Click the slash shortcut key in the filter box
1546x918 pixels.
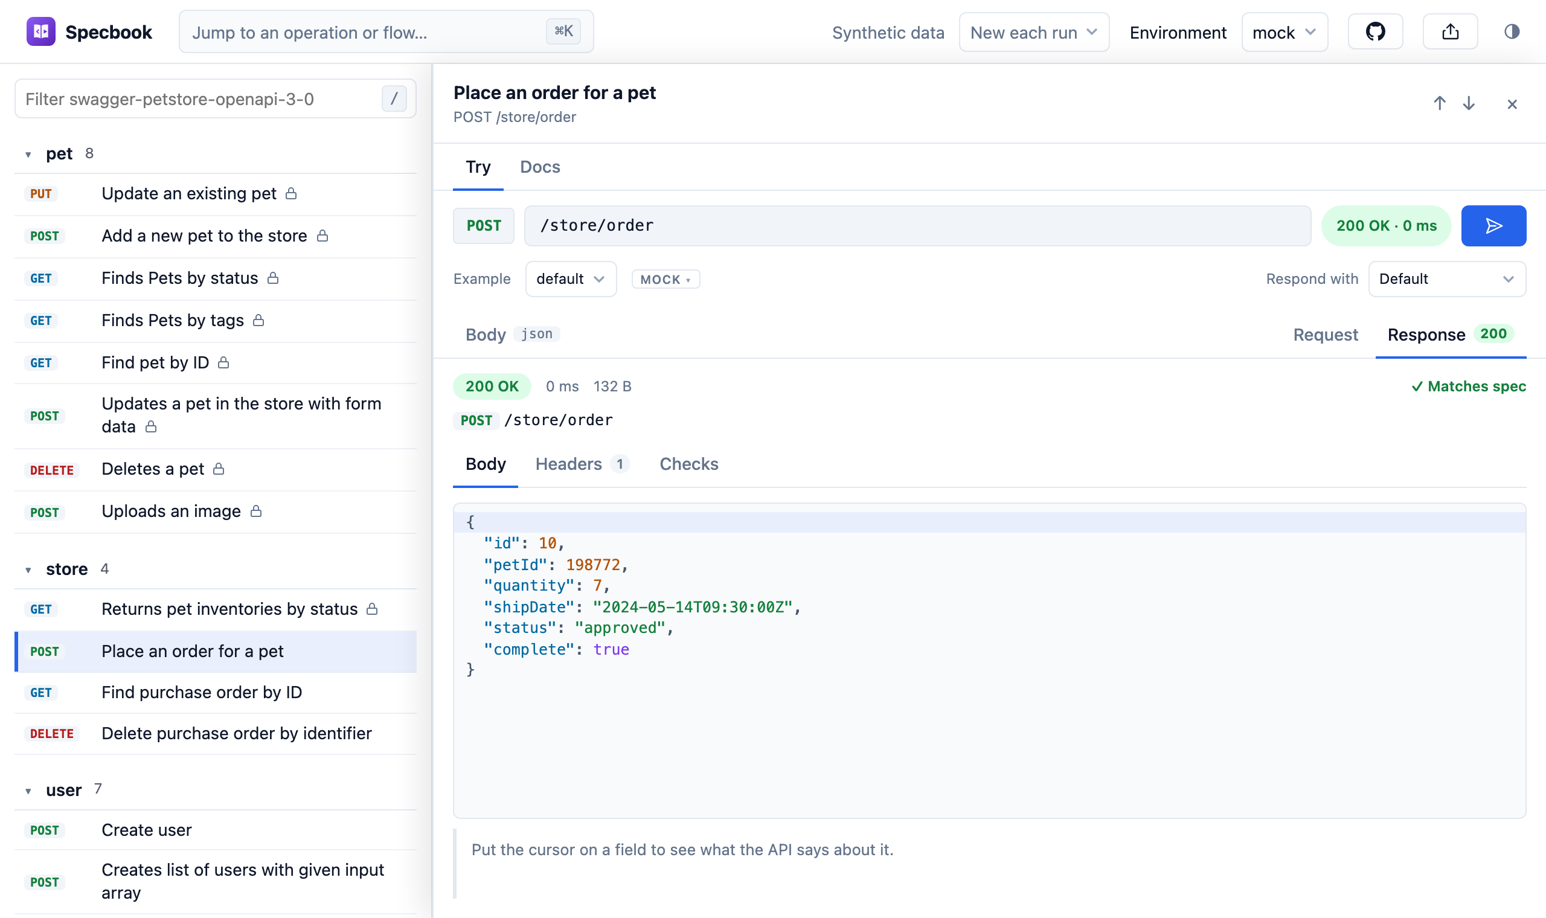pyautogui.click(x=394, y=99)
